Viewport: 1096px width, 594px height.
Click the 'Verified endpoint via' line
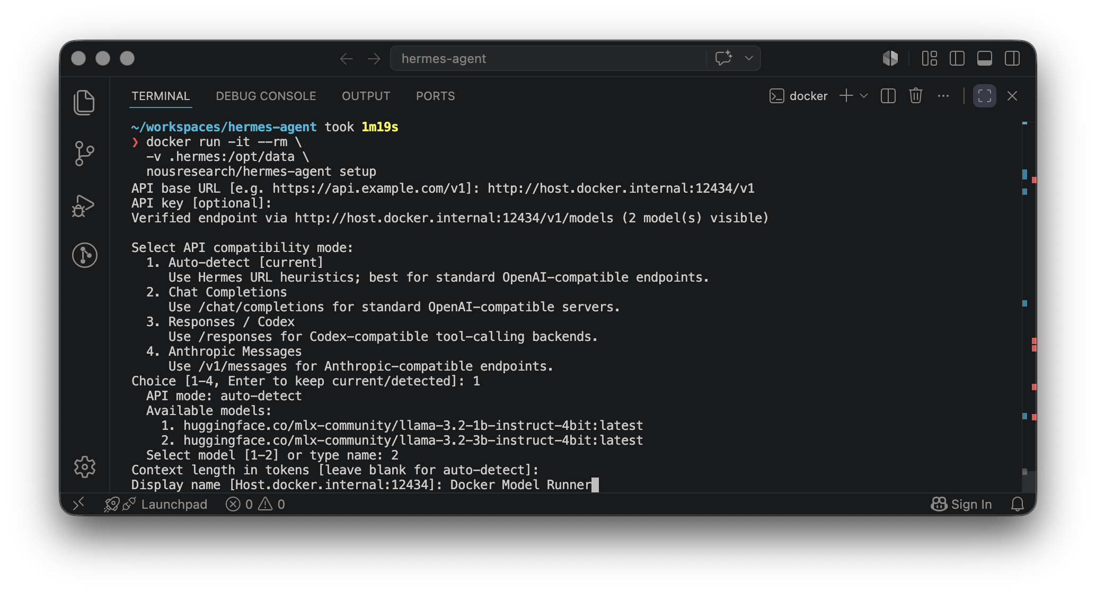pyautogui.click(x=450, y=218)
